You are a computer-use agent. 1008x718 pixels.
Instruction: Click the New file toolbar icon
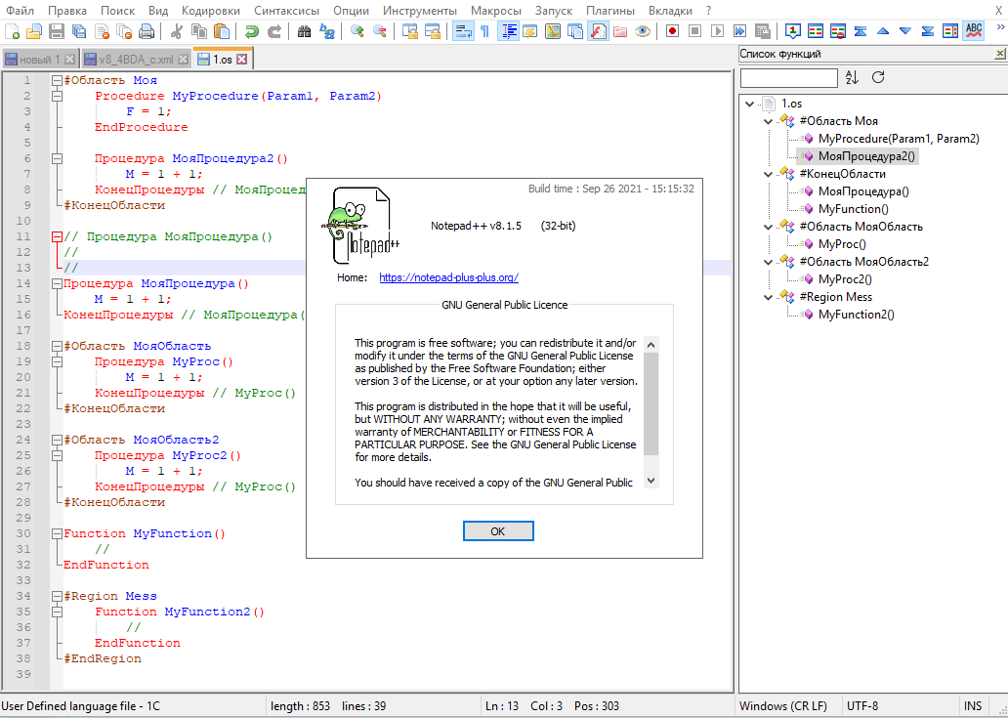[13, 31]
